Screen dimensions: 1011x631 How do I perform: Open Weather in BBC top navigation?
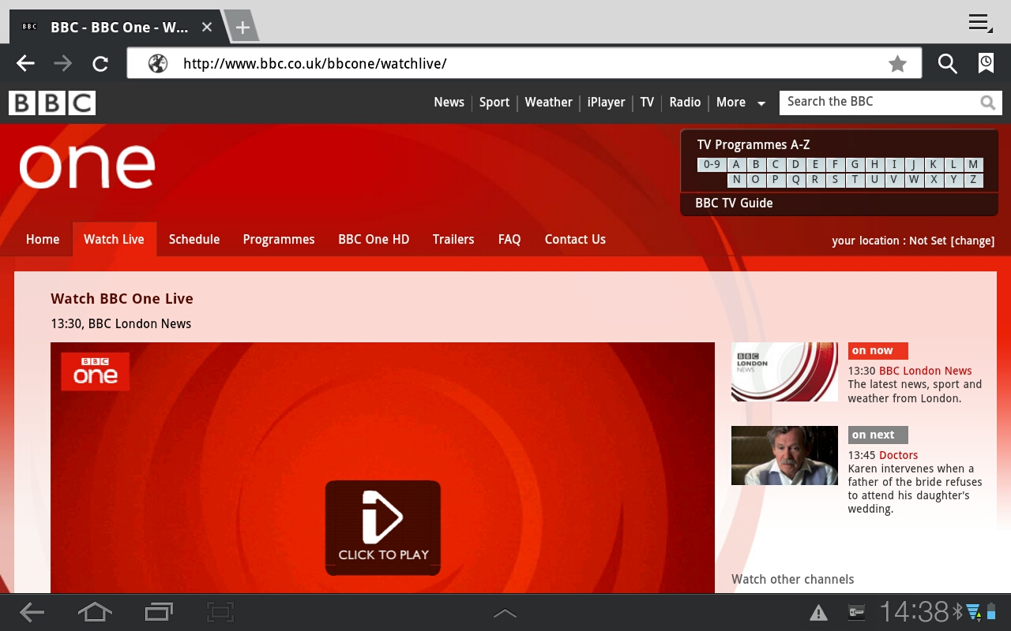tap(548, 103)
